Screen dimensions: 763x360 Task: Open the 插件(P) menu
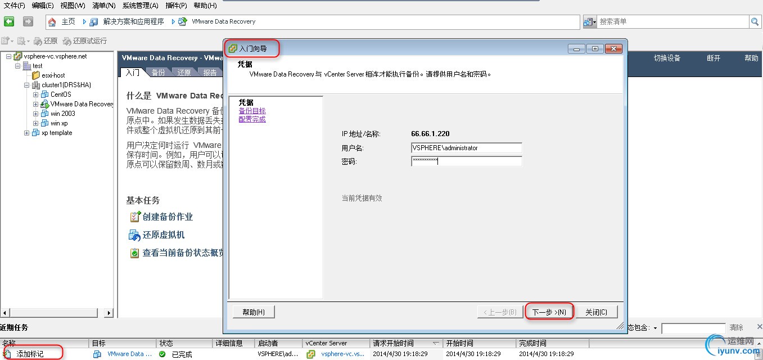(175, 6)
